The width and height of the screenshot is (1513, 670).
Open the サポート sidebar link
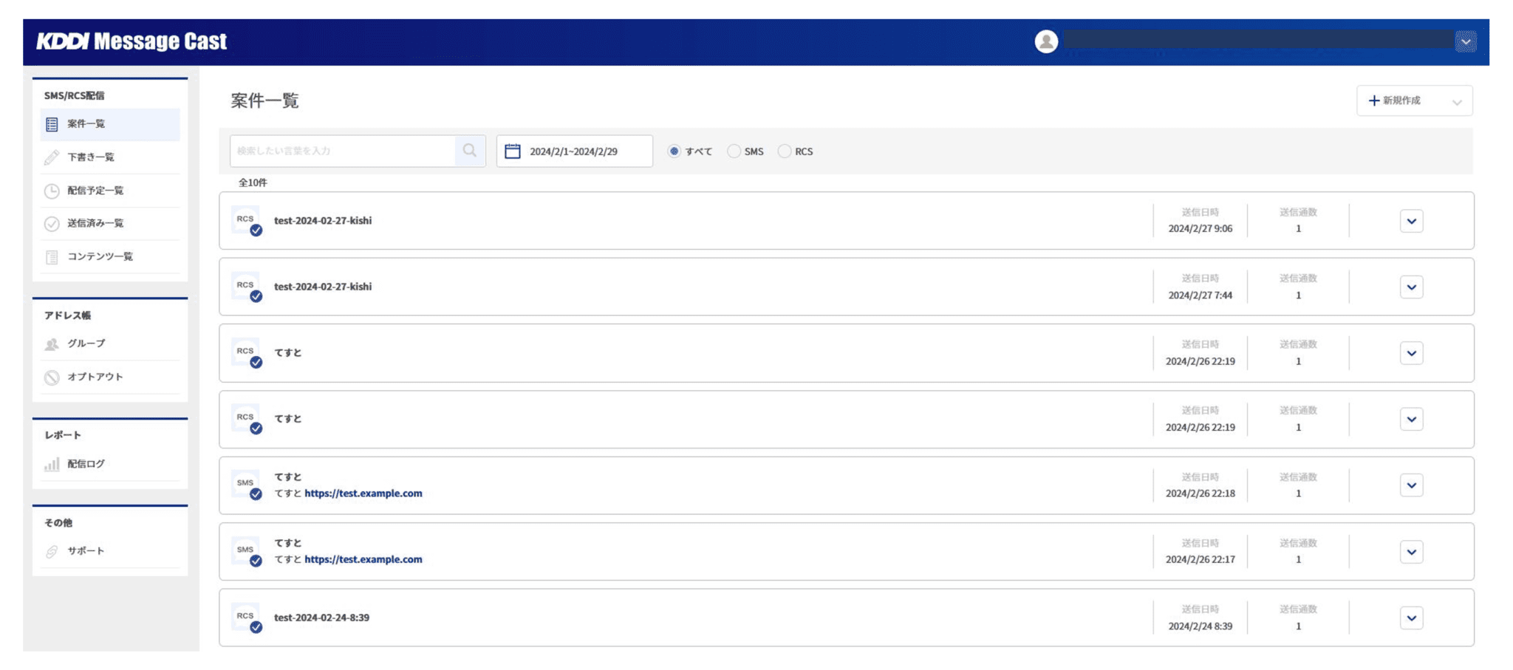[x=86, y=551]
